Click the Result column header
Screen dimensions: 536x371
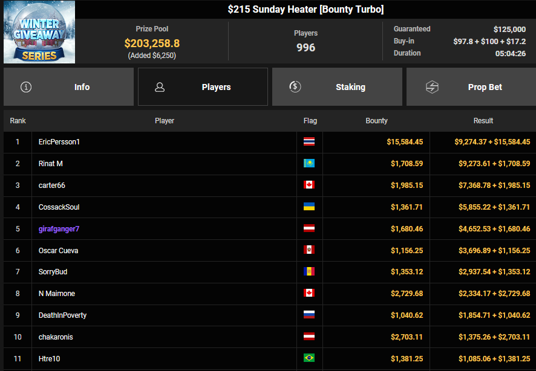pyautogui.click(x=483, y=121)
